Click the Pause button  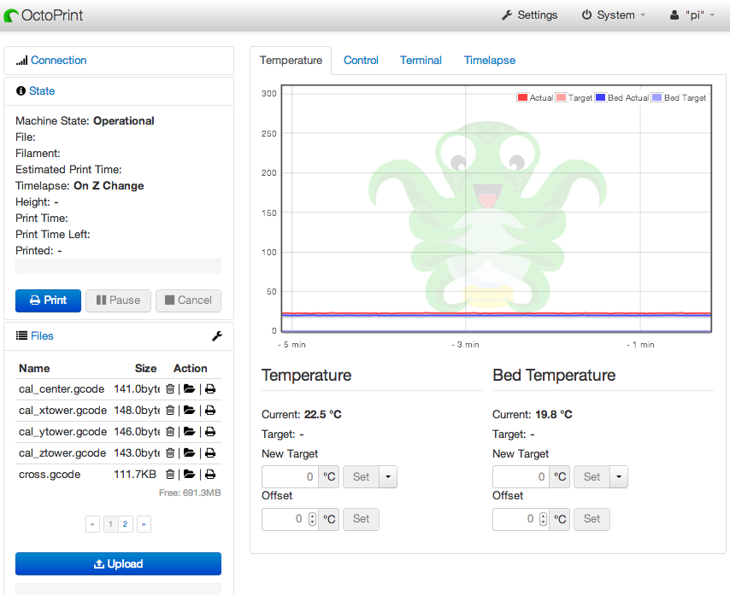click(x=118, y=300)
